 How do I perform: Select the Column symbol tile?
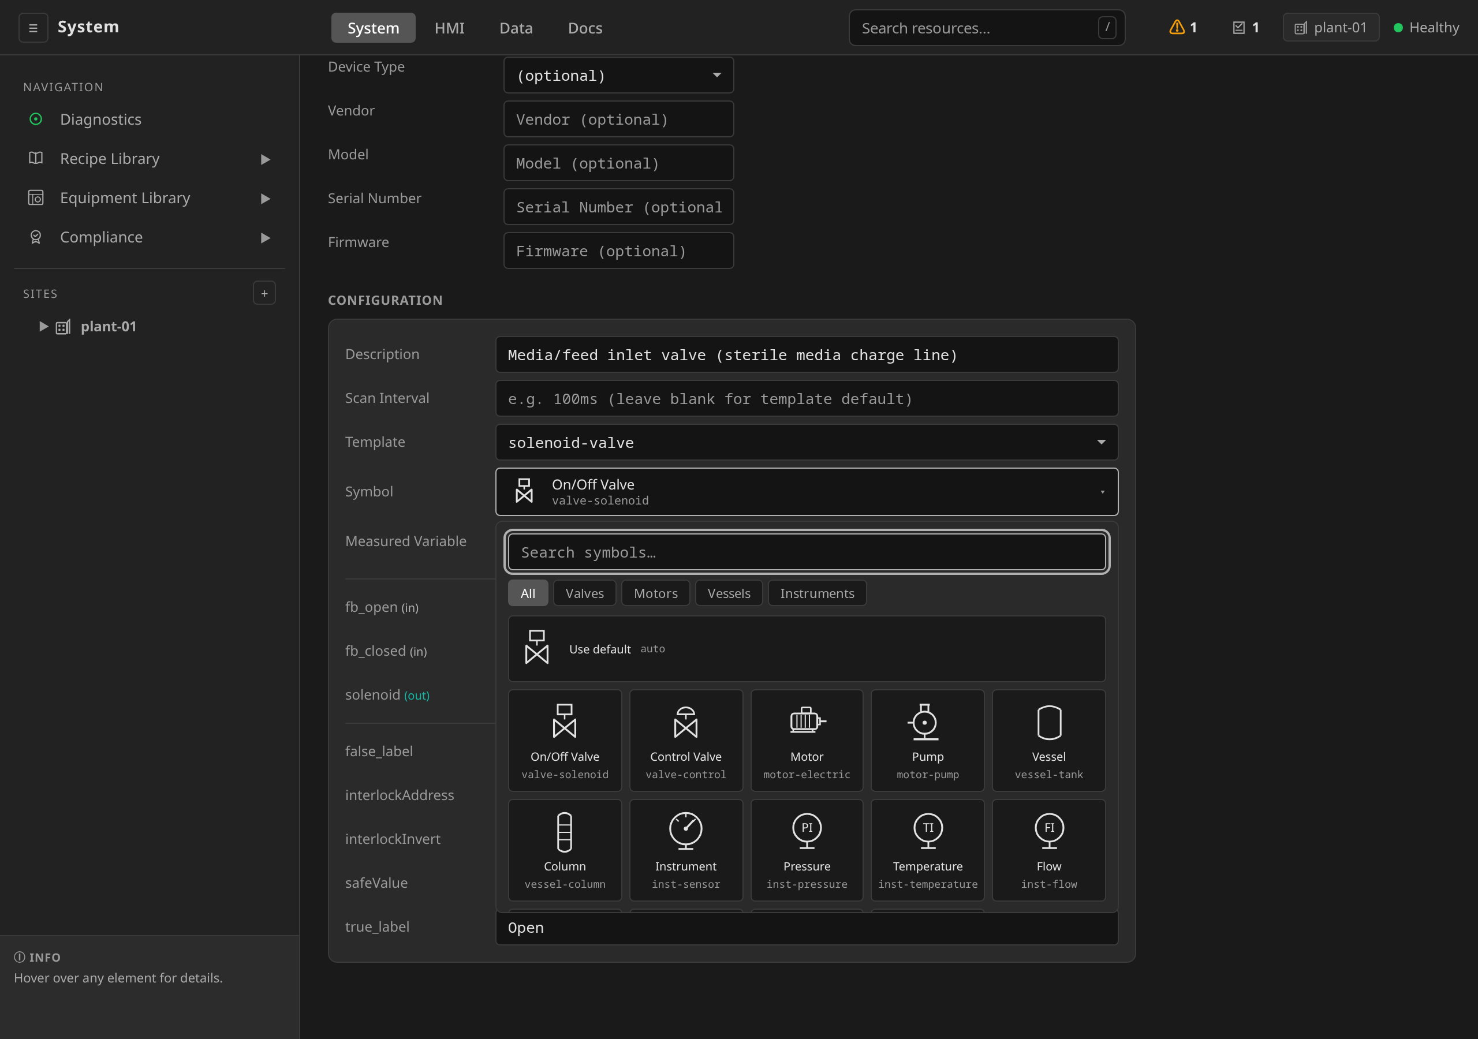[565, 850]
